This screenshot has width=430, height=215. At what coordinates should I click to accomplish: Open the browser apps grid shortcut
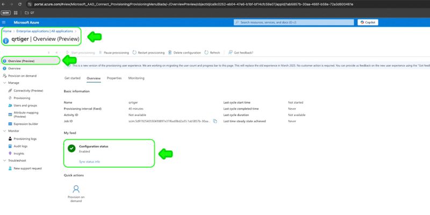tap(16, 12)
